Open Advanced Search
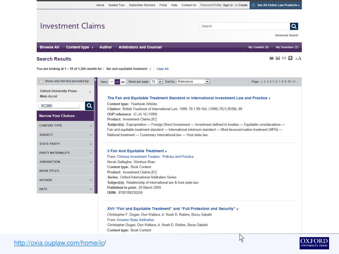 pos(286,35)
